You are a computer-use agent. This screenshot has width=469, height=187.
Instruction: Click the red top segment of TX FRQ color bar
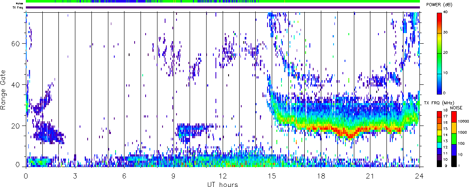point(439,114)
